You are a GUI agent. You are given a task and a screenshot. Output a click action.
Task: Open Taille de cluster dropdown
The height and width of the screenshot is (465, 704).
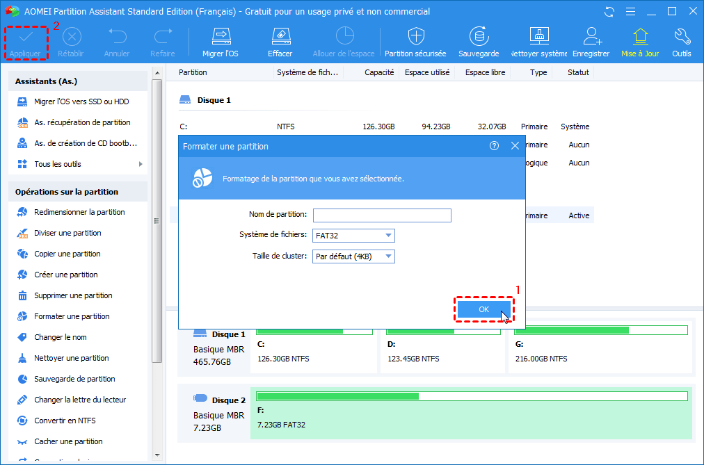(x=353, y=256)
